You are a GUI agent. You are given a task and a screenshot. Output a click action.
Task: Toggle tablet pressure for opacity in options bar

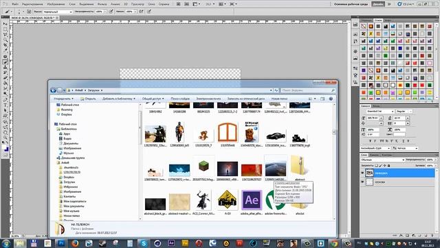(111, 12)
